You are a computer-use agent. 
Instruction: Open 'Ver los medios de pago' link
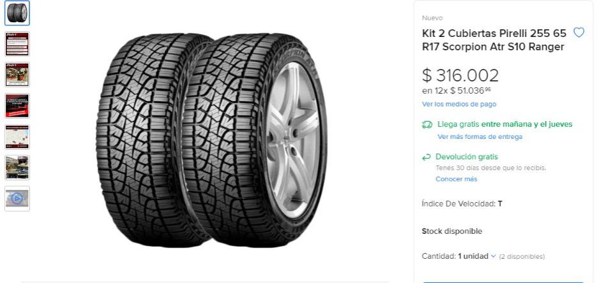pos(459,104)
